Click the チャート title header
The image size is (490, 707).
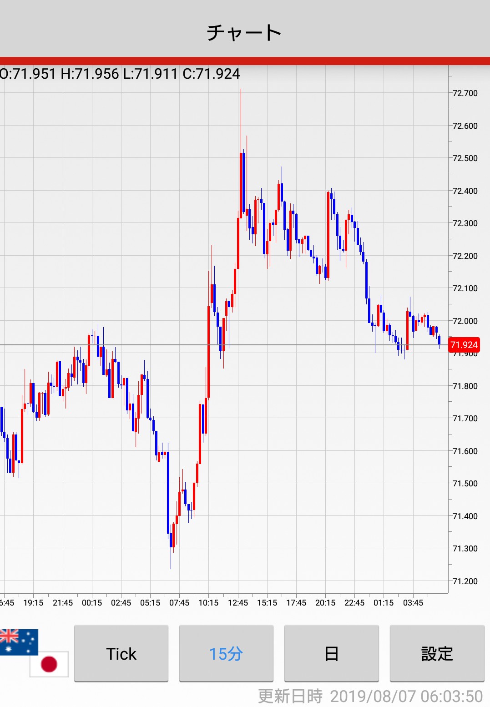coord(245,33)
